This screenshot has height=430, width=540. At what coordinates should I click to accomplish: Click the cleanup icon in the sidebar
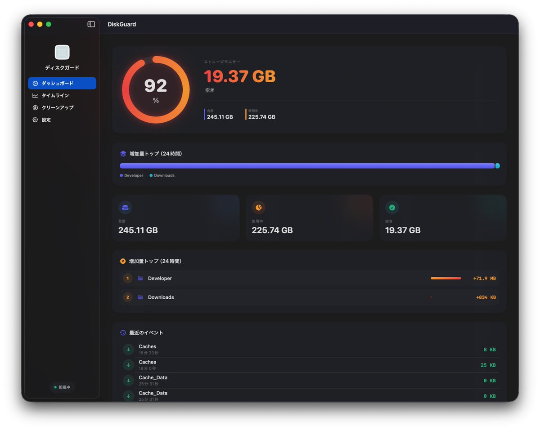pyautogui.click(x=35, y=107)
